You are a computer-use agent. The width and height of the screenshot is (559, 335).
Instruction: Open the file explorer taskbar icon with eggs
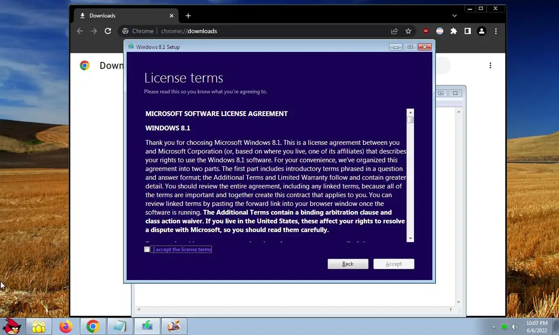pos(39,326)
